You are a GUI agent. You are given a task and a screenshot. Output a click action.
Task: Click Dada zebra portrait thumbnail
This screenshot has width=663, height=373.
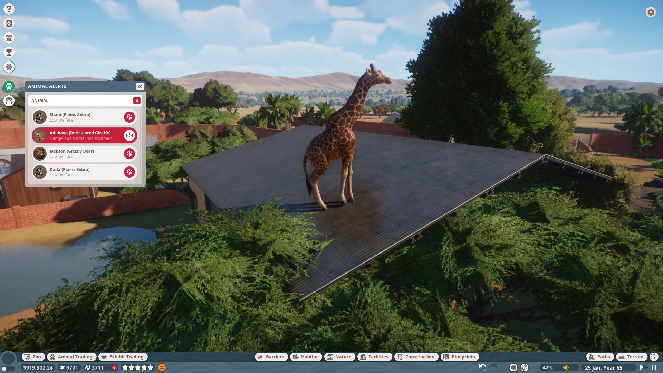[40, 172]
